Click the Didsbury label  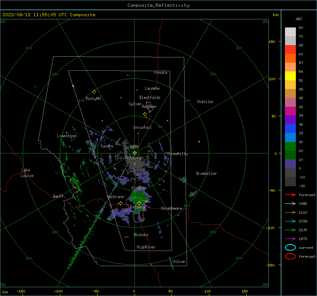(x=133, y=158)
